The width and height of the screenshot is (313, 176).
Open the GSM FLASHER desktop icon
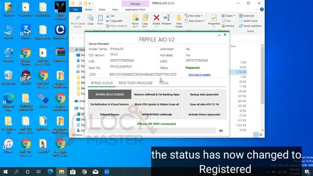pos(60,10)
